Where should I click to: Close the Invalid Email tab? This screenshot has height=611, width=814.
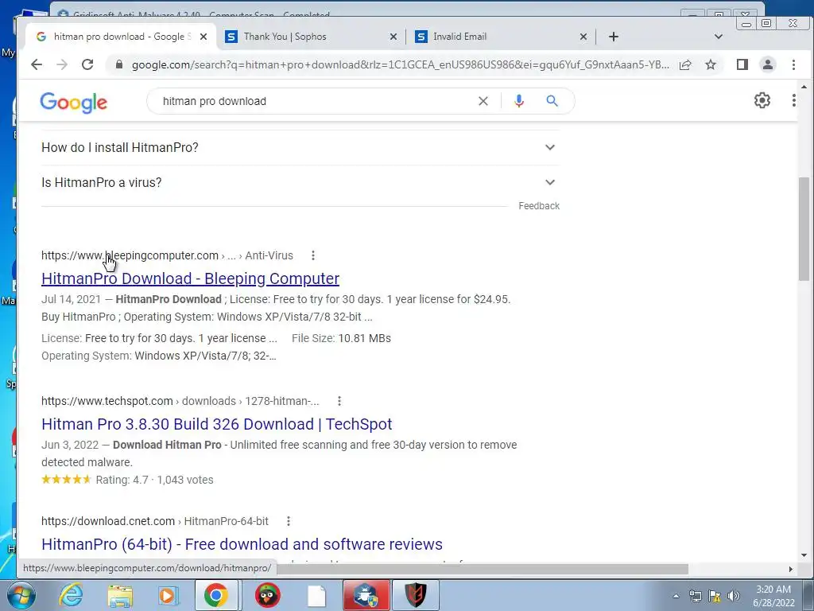(583, 37)
